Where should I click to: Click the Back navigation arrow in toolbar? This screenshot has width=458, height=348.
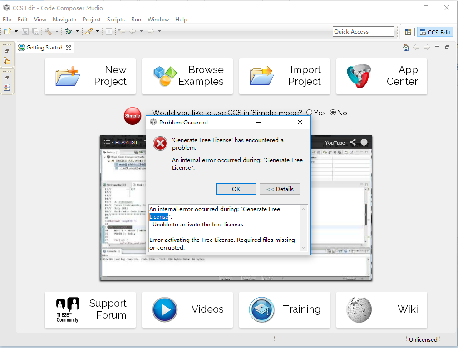point(133,31)
